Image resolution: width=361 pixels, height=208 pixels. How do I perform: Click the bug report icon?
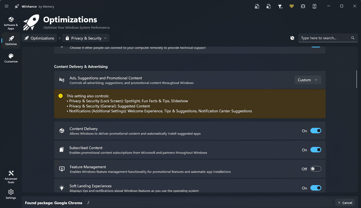(x=303, y=6)
